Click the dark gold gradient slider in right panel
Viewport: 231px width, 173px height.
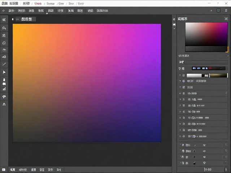pyautogui.click(x=218, y=75)
